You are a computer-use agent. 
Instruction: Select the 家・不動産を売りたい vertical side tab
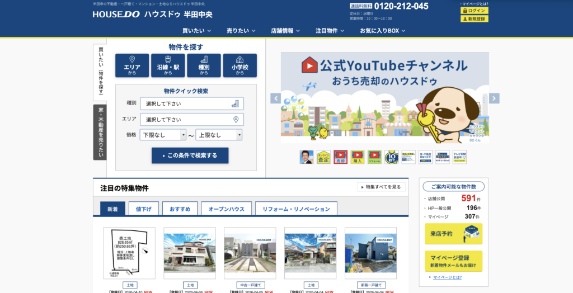pyautogui.click(x=100, y=133)
